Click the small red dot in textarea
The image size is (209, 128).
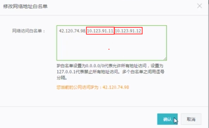pyautogui.click(x=109, y=49)
